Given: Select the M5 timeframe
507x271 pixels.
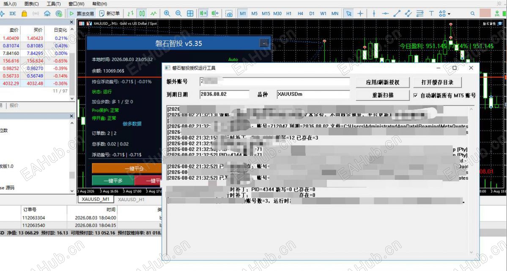Looking at the screenshot, I should (x=255, y=14).
